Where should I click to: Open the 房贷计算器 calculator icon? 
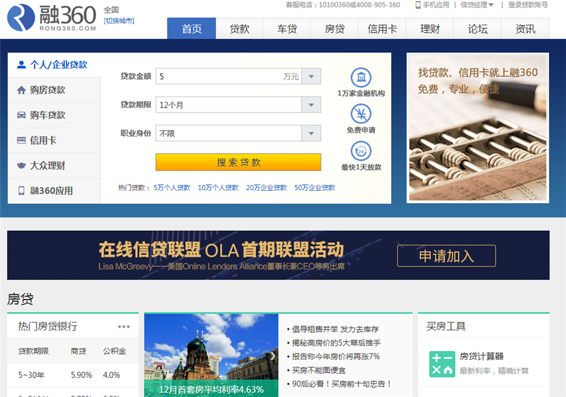[x=441, y=364]
